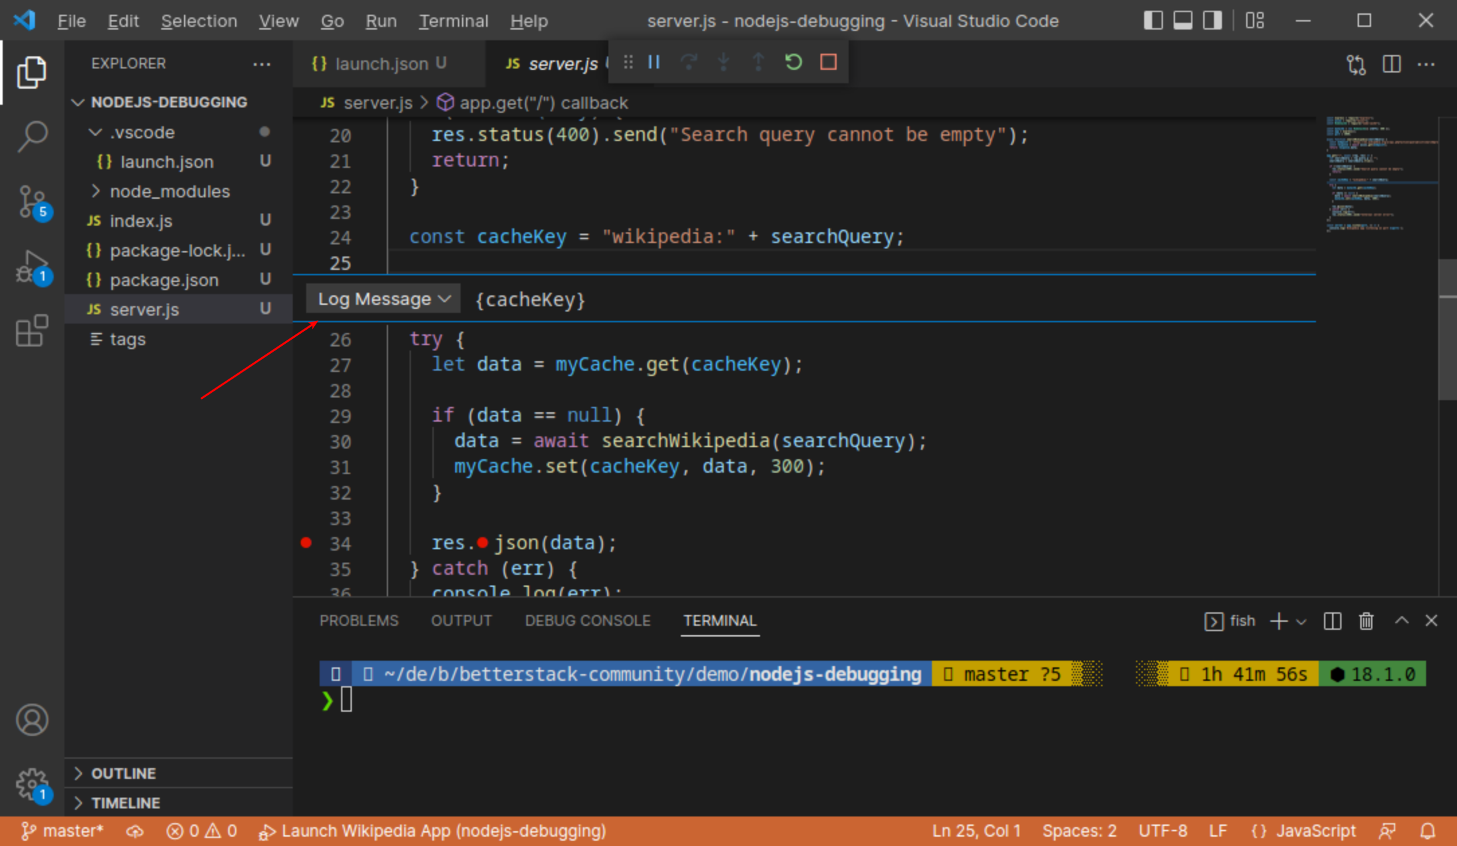The height and width of the screenshot is (846, 1457).
Task: Switch to the DEBUG CONSOLE panel tab
Action: coord(587,620)
